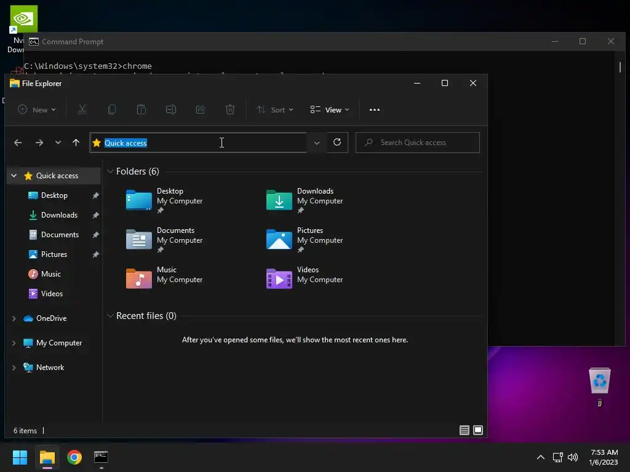
Task: Select the Desktop folder icon in Folders
Action: coord(138,200)
